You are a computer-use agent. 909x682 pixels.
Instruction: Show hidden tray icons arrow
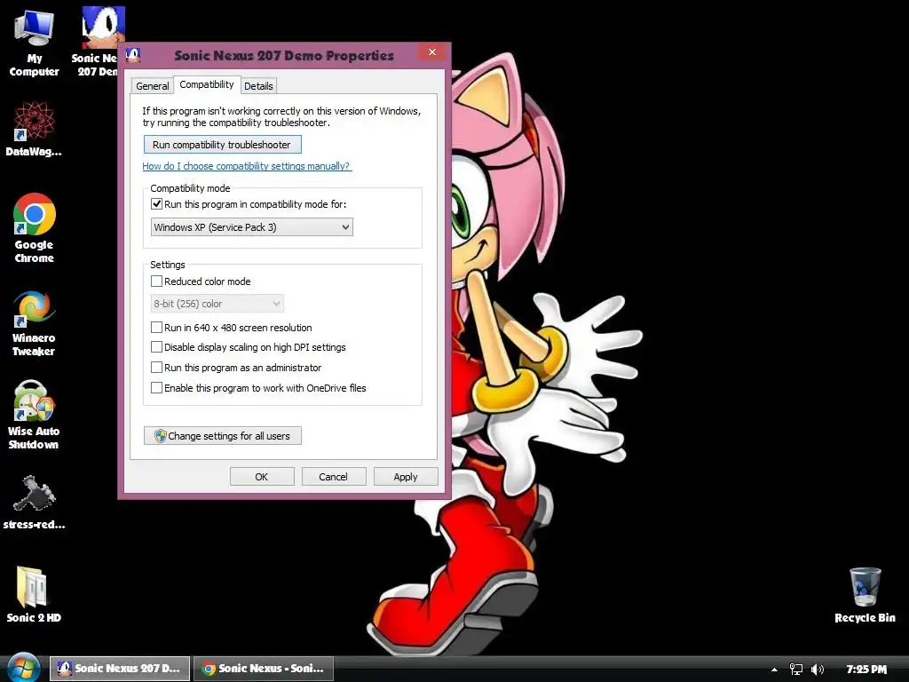coord(774,670)
